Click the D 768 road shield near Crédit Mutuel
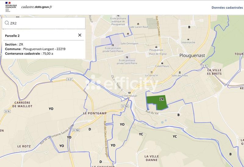Viewport: 244px width, 167px height. pyautogui.click(x=125, y=106)
